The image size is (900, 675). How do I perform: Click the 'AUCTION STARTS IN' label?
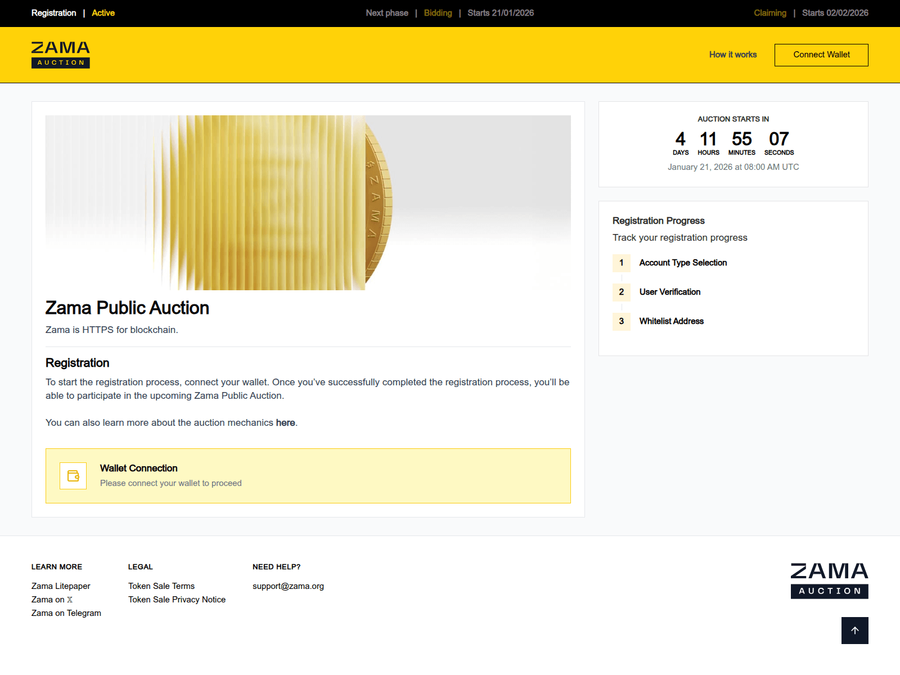pos(733,119)
